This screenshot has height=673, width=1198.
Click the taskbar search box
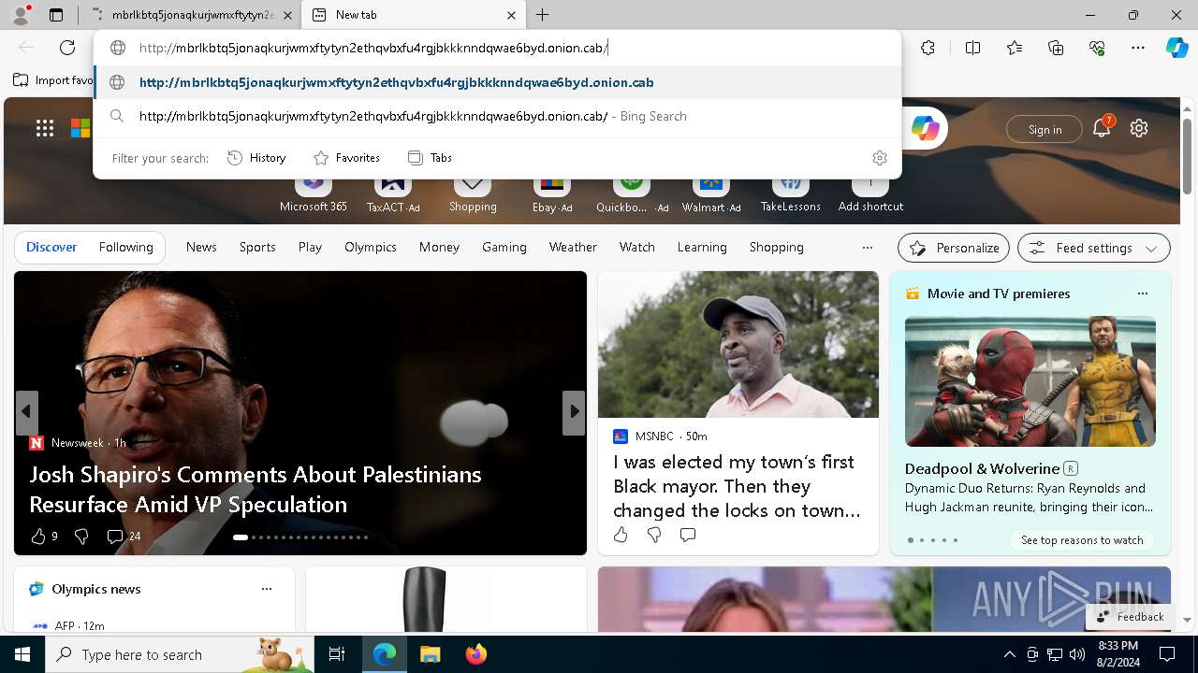coord(180,654)
